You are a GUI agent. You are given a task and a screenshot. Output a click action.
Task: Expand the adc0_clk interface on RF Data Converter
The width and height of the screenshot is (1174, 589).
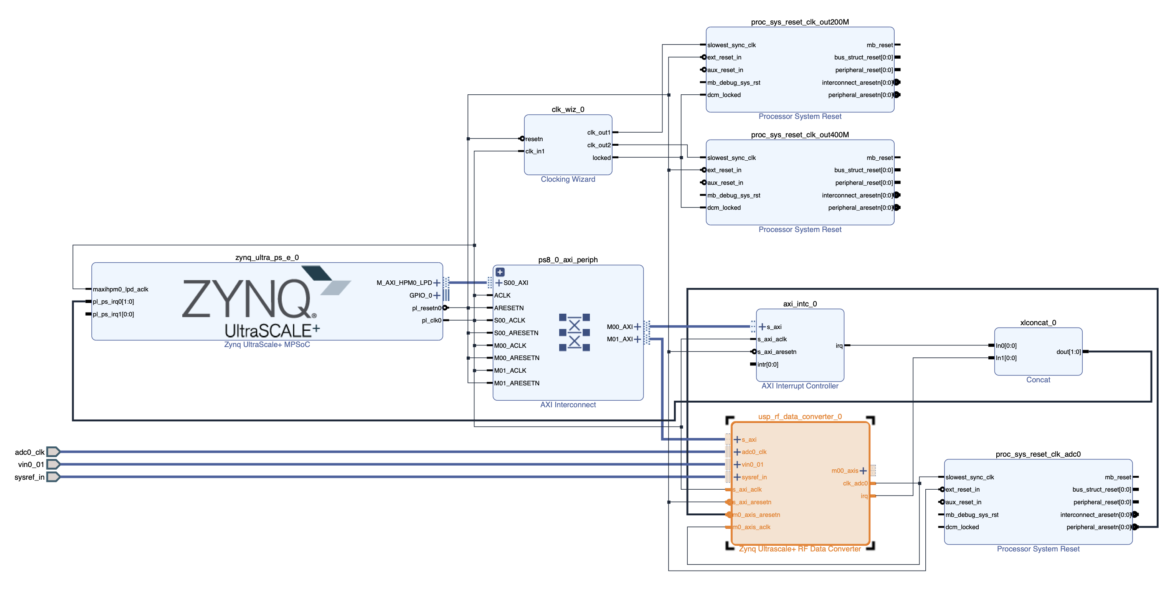[x=737, y=452]
